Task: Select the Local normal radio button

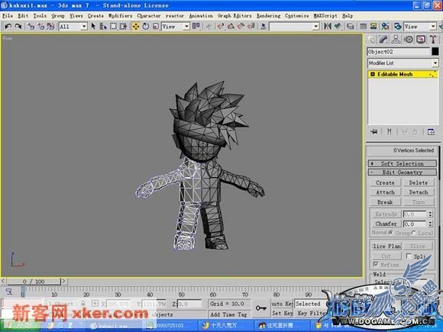Action: point(414,233)
